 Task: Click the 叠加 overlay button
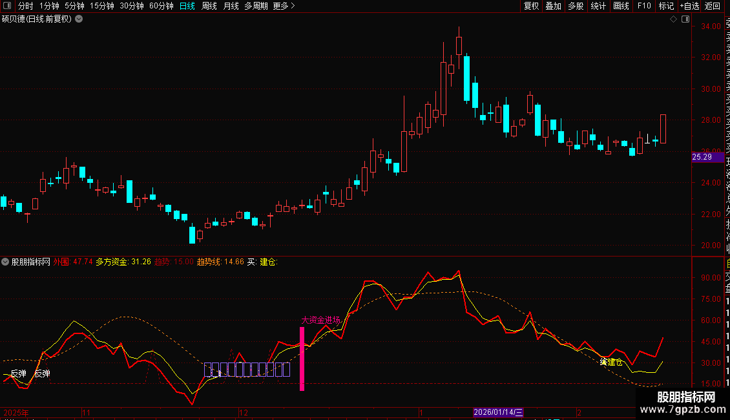coord(554,6)
